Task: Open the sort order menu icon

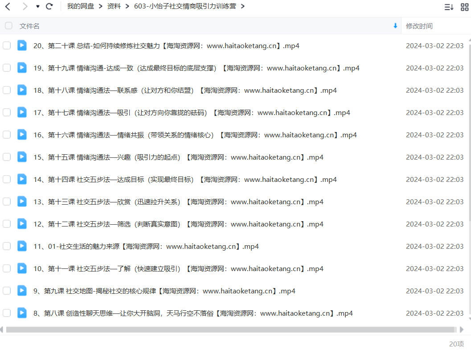Action: click(449, 7)
